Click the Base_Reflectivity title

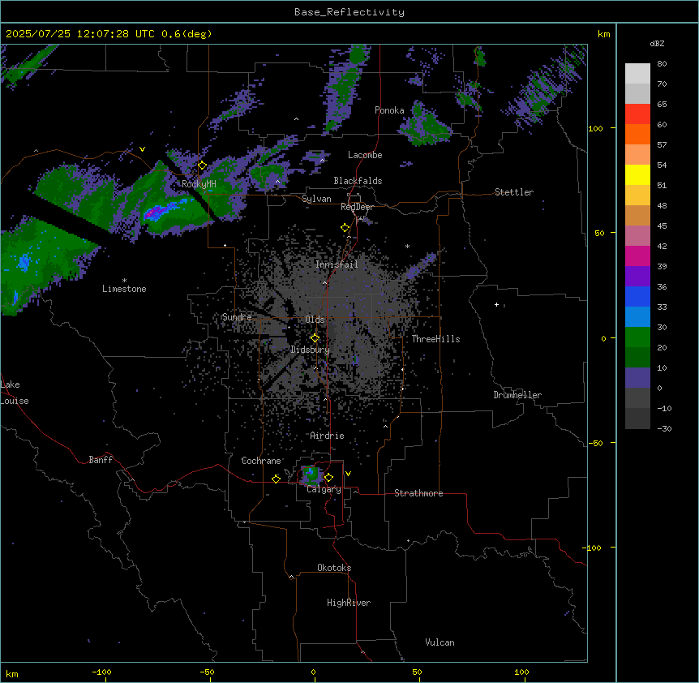point(349,12)
